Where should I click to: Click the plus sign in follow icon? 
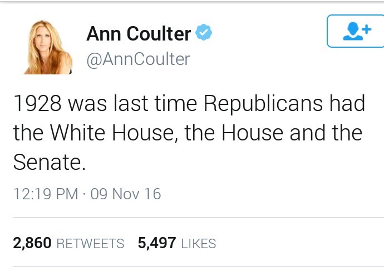[367, 29]
